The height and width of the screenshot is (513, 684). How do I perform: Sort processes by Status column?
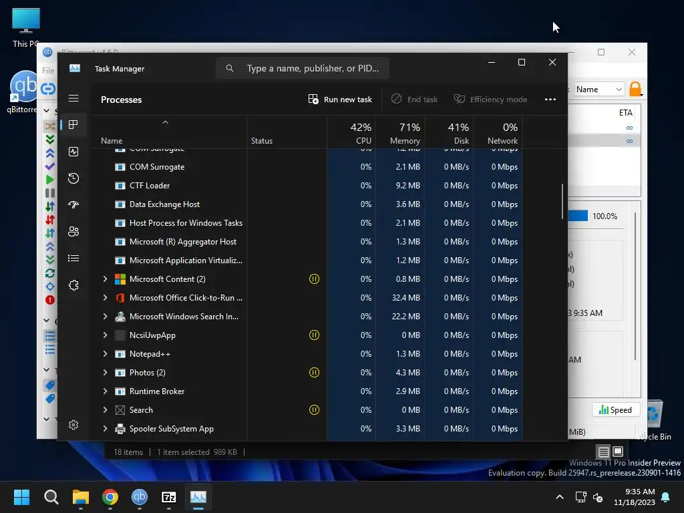point(287,133)
